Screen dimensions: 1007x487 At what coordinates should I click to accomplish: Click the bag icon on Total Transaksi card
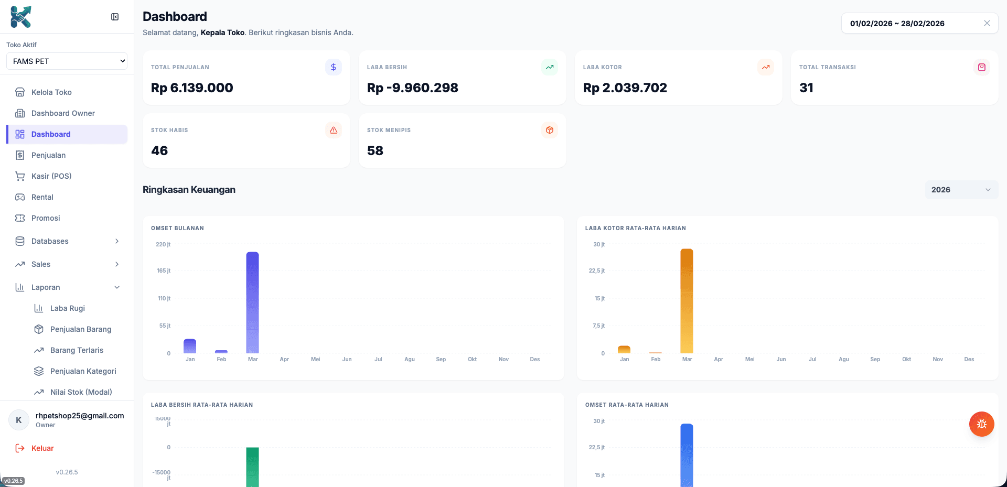(x=981, y=67)
